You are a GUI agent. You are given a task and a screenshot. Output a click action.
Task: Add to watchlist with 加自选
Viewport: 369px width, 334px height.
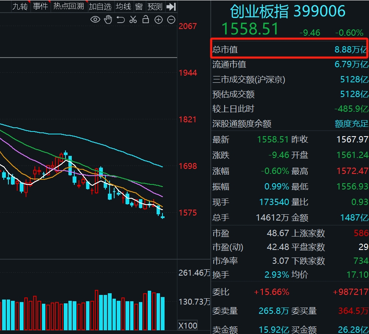click(100, 6)
